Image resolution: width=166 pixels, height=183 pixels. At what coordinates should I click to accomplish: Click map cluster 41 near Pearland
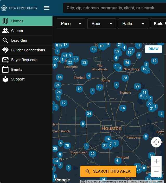118,161
